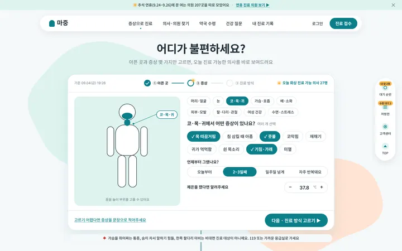Viewport: 402px width, 251px height.
Task: Open the 약국 수령 nav menu
Action: (207, 23)
